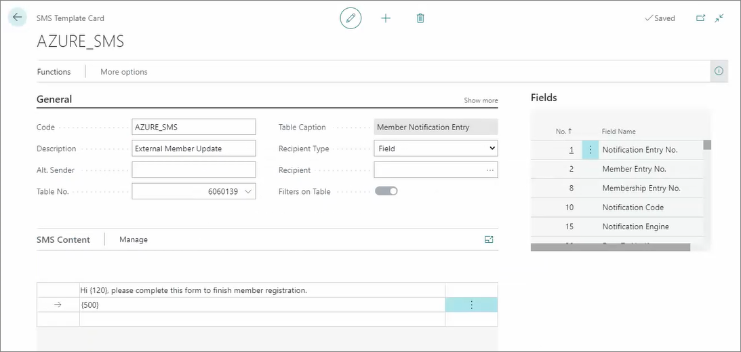Collapse the page with arrows icon
This screenshot has height=352, width=741.
[x=719, y=18]
